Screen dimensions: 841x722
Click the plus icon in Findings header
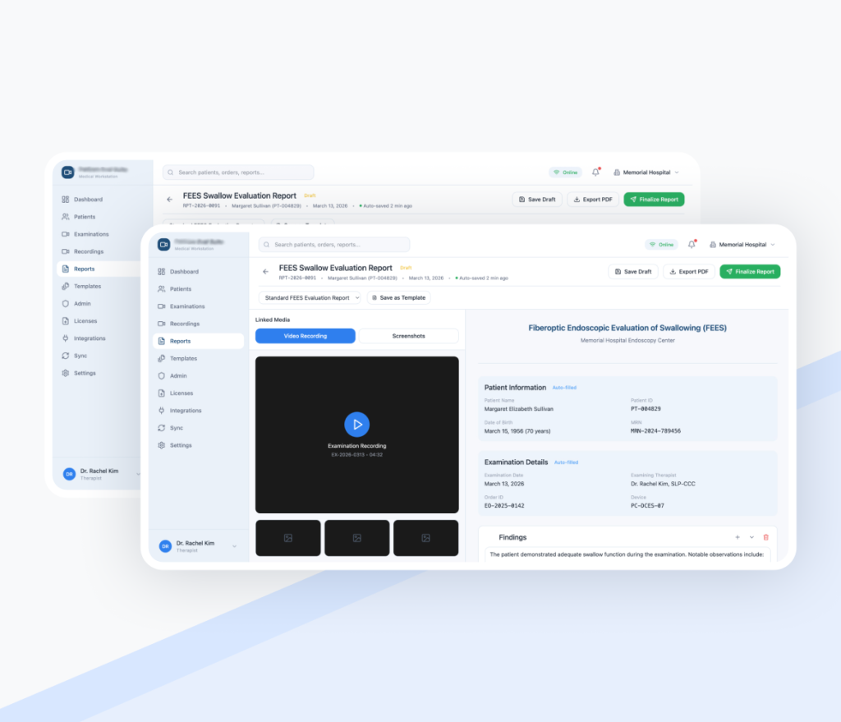point(738,537)
